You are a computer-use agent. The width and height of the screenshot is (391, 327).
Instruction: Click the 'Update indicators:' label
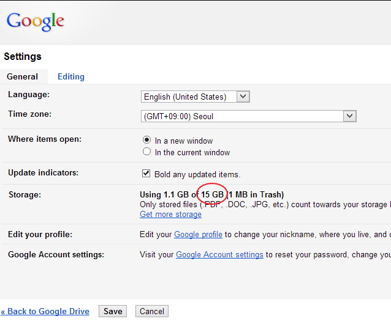43,172
